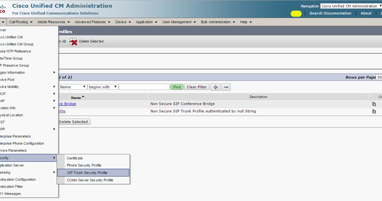Select SIP Trunk Security Profile submenu item
The width and height of the screenshot is (382, 201).
pyautogui.click(x=93, y=173)
